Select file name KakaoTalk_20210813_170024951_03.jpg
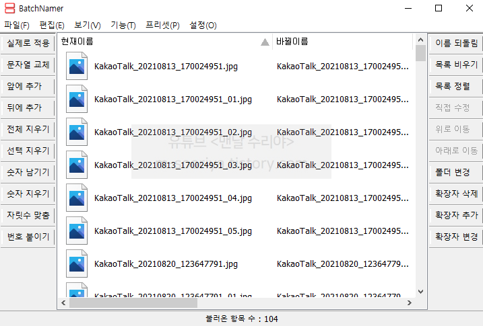483x326 pixels. pyautogui.click(x=173, y=165)
